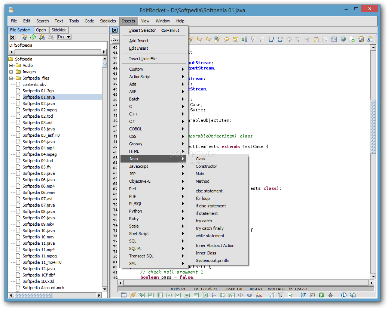The width and height of the screenshot is (388, 309).
Task: Click the scissors cut icon
Action: [x=307, y=39]
